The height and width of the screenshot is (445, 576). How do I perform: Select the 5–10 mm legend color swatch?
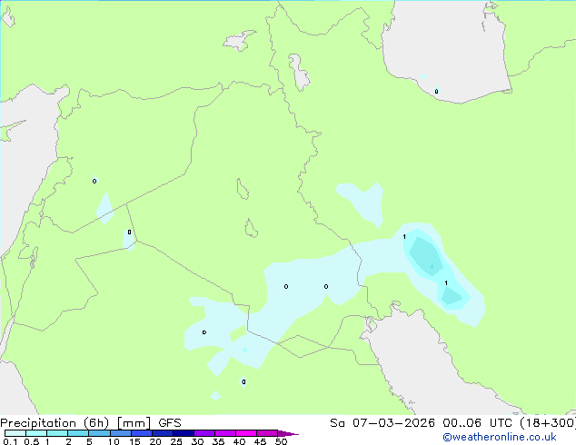(x=99, y=433)
